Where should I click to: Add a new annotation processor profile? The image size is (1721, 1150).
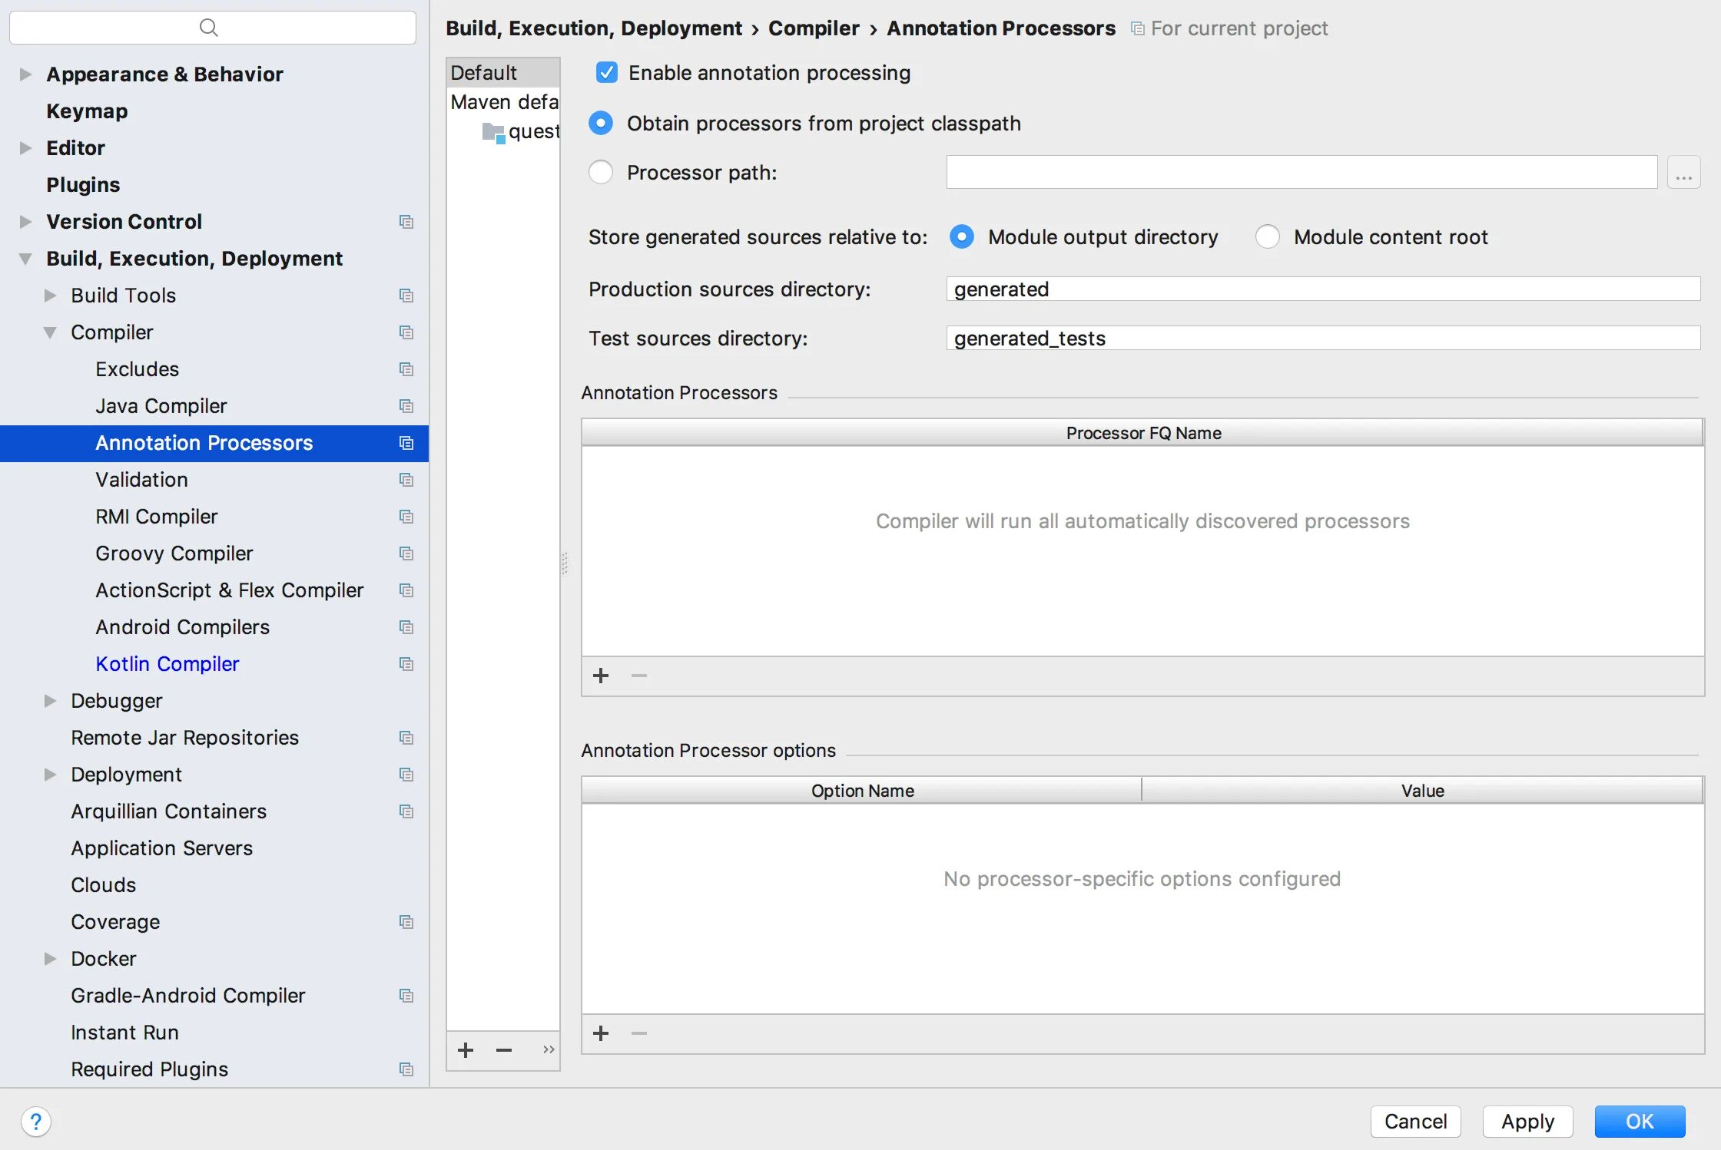pos(466,1049)
